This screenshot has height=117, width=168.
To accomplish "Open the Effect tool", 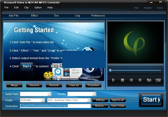I will point(34,16).
